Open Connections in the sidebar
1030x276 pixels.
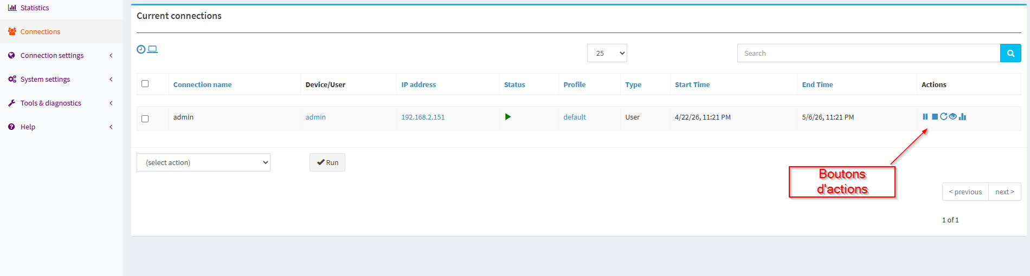[40, 31]
